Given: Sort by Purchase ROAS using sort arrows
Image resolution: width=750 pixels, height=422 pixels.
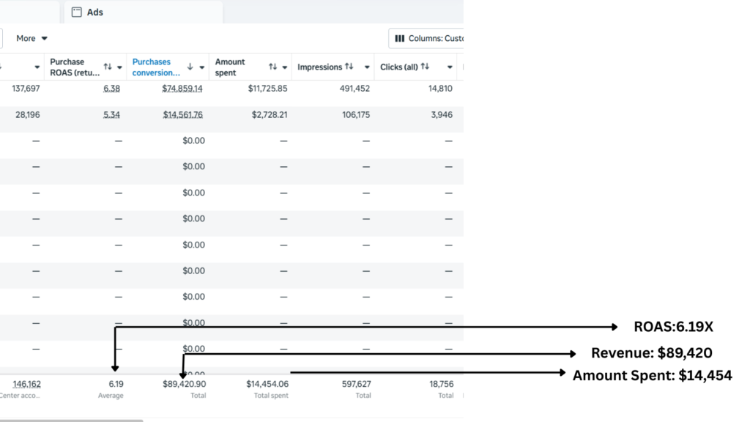Looking at the screenshot, I should (108, 67).
